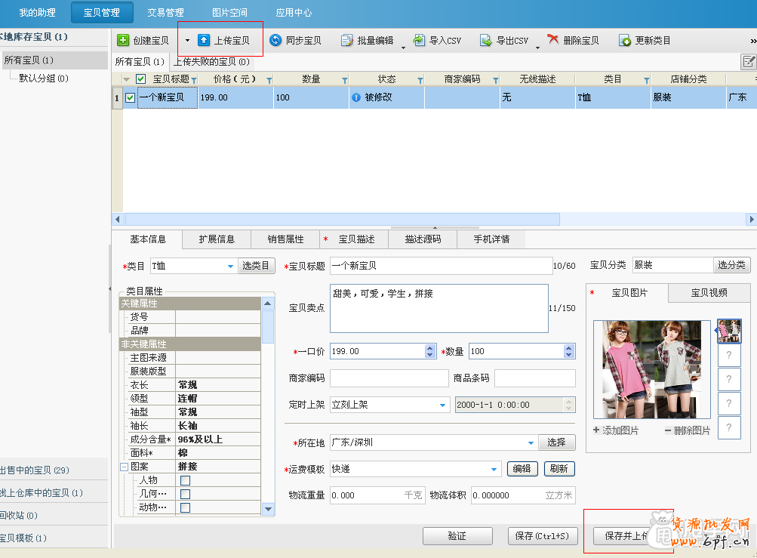Open the 交易管理 top menu tab
The height and width of the screenshot is (558, 757).
coord(165,12)
